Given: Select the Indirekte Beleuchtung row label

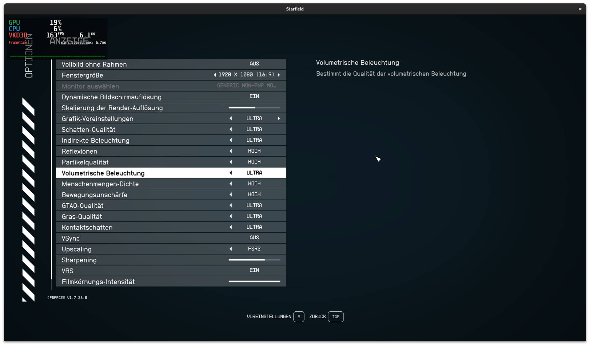Looking at the screenshot, I should click(x=95, y=141).
